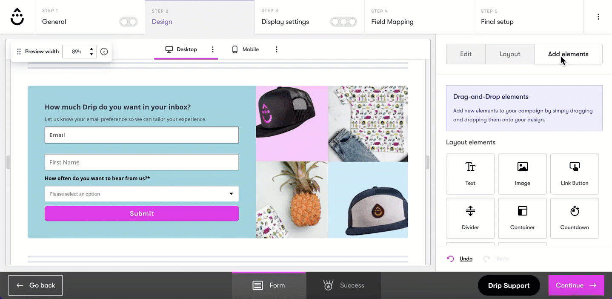
Task: Click the Continue button
Action: point(576,285)
